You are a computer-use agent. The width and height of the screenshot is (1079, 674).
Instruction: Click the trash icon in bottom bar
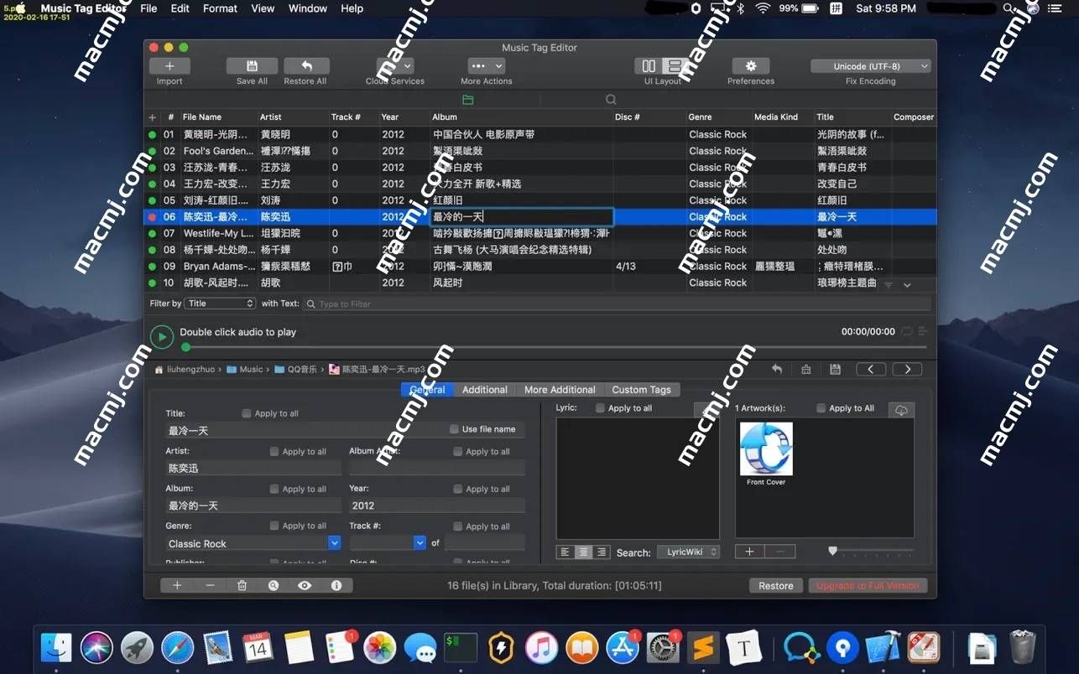[x=242, y=585]
